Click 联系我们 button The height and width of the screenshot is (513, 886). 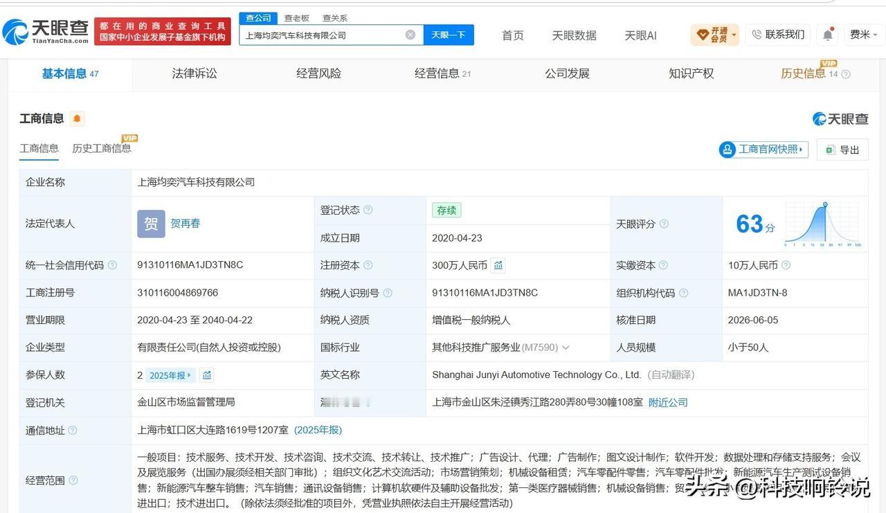coord(778,35)
